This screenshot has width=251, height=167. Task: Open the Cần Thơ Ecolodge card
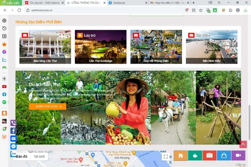click(x=100, y=47)
